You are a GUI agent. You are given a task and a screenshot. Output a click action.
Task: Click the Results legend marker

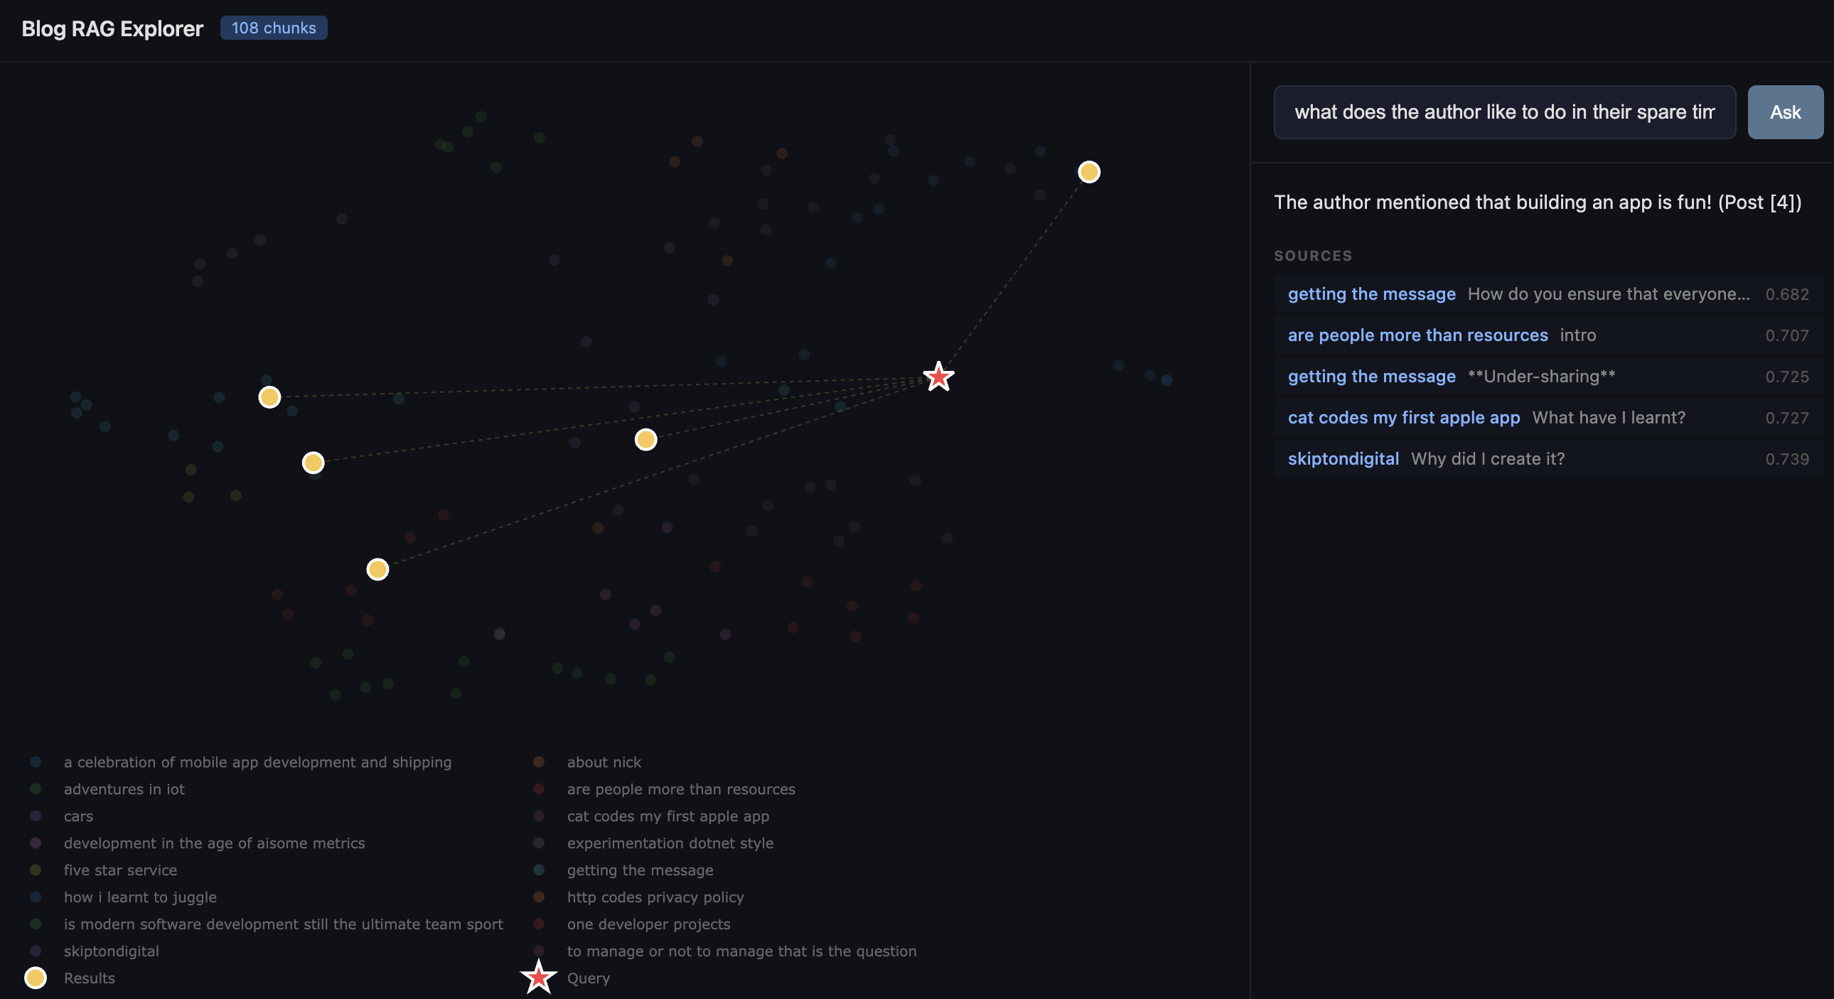[x=36, y=978]
